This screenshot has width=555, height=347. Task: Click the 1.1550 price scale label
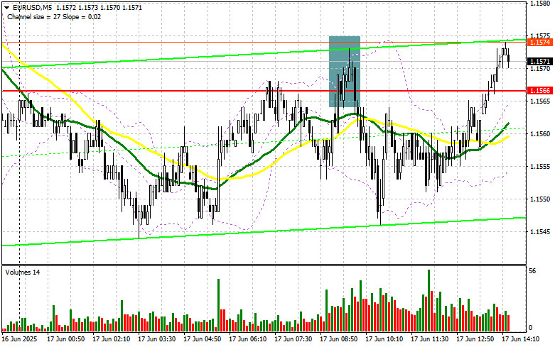pos(540,199)
